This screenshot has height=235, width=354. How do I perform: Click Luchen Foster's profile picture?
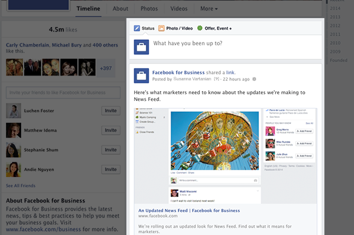click(13, 111)
